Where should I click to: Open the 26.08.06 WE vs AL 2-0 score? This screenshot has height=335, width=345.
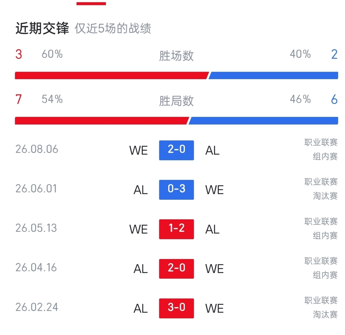point(176,150)
